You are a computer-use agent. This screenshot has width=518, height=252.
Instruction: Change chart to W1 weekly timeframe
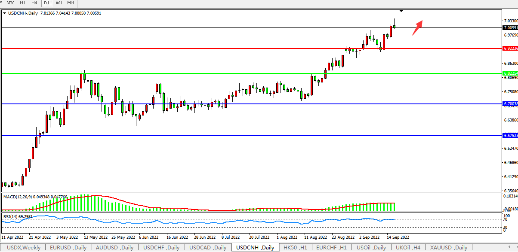59,3
